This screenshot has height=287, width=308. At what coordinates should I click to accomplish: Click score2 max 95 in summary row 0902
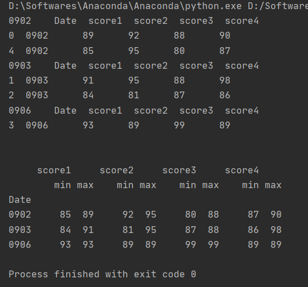pos(151,215)
